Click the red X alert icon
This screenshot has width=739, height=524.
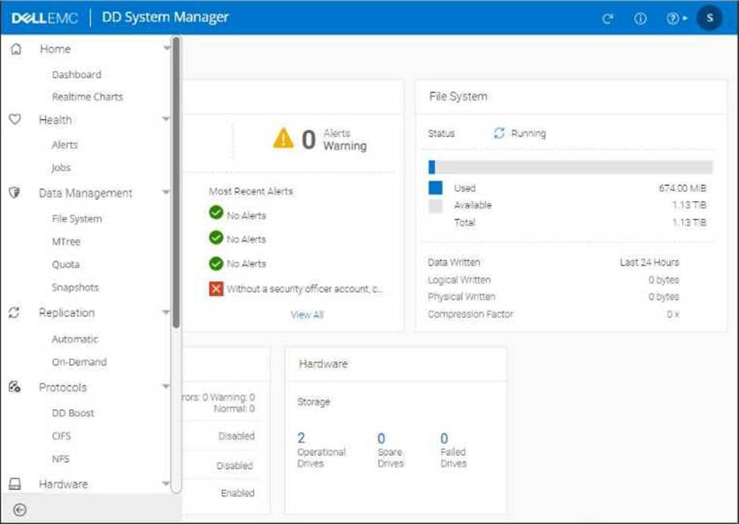point(216,289)
